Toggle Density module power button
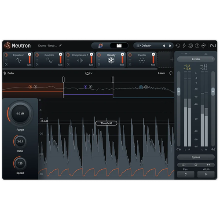Image resolution: width=220 pixels, height=220 pixels. [x=99, y=55]
